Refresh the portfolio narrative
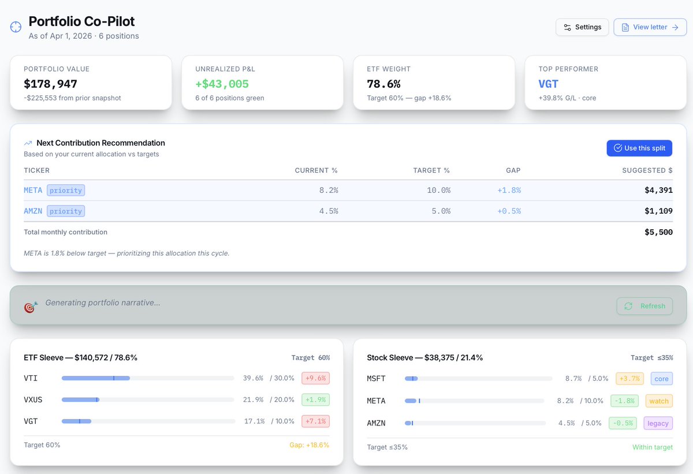Image resolution: width=693 pixels, height=474 pixels. [644, 306]
